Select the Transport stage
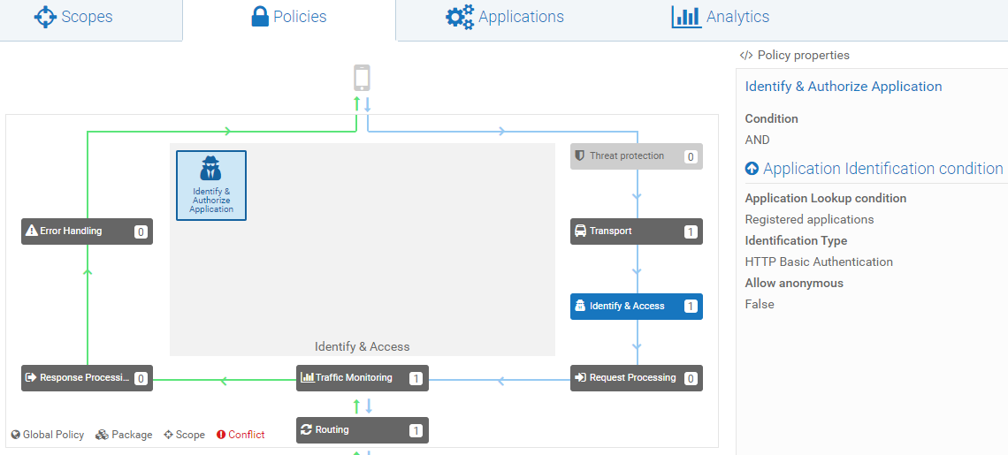This screenshot has height=455, width=1008. (x=637, y=231)
